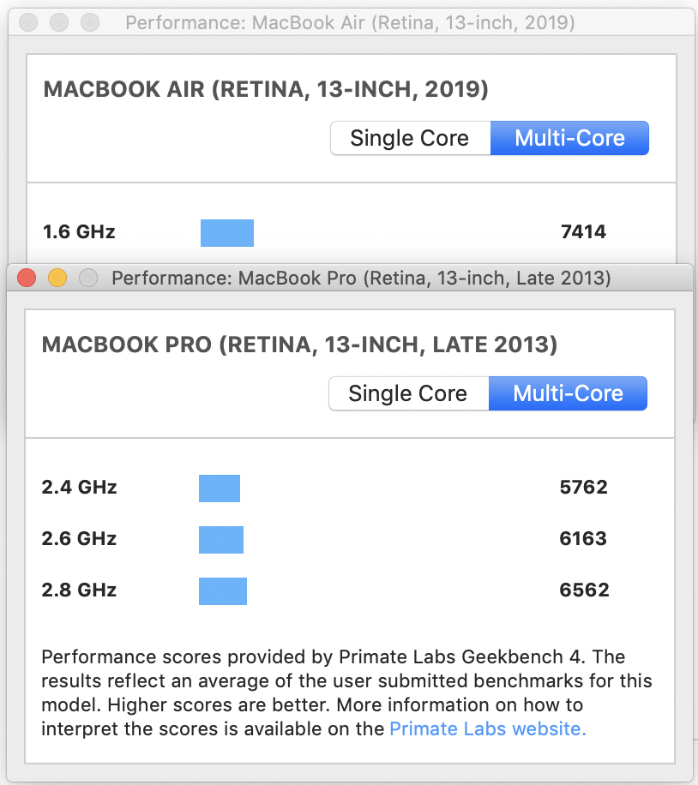Close the MacBook Pro performance window
The height and width of the screenshot is (785, 698).
[x=27, y=278]
